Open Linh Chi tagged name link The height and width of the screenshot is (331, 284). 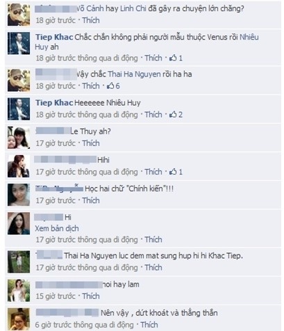(x=133, y=8)
